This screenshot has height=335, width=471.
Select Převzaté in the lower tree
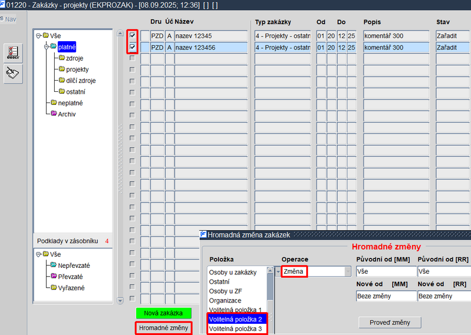pos(70,277)
